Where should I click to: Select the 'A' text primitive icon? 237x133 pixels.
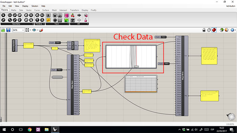coord(42,20)
